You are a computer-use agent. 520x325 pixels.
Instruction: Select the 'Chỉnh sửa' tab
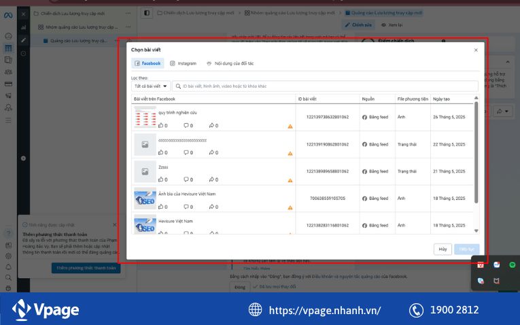[358, 25]
